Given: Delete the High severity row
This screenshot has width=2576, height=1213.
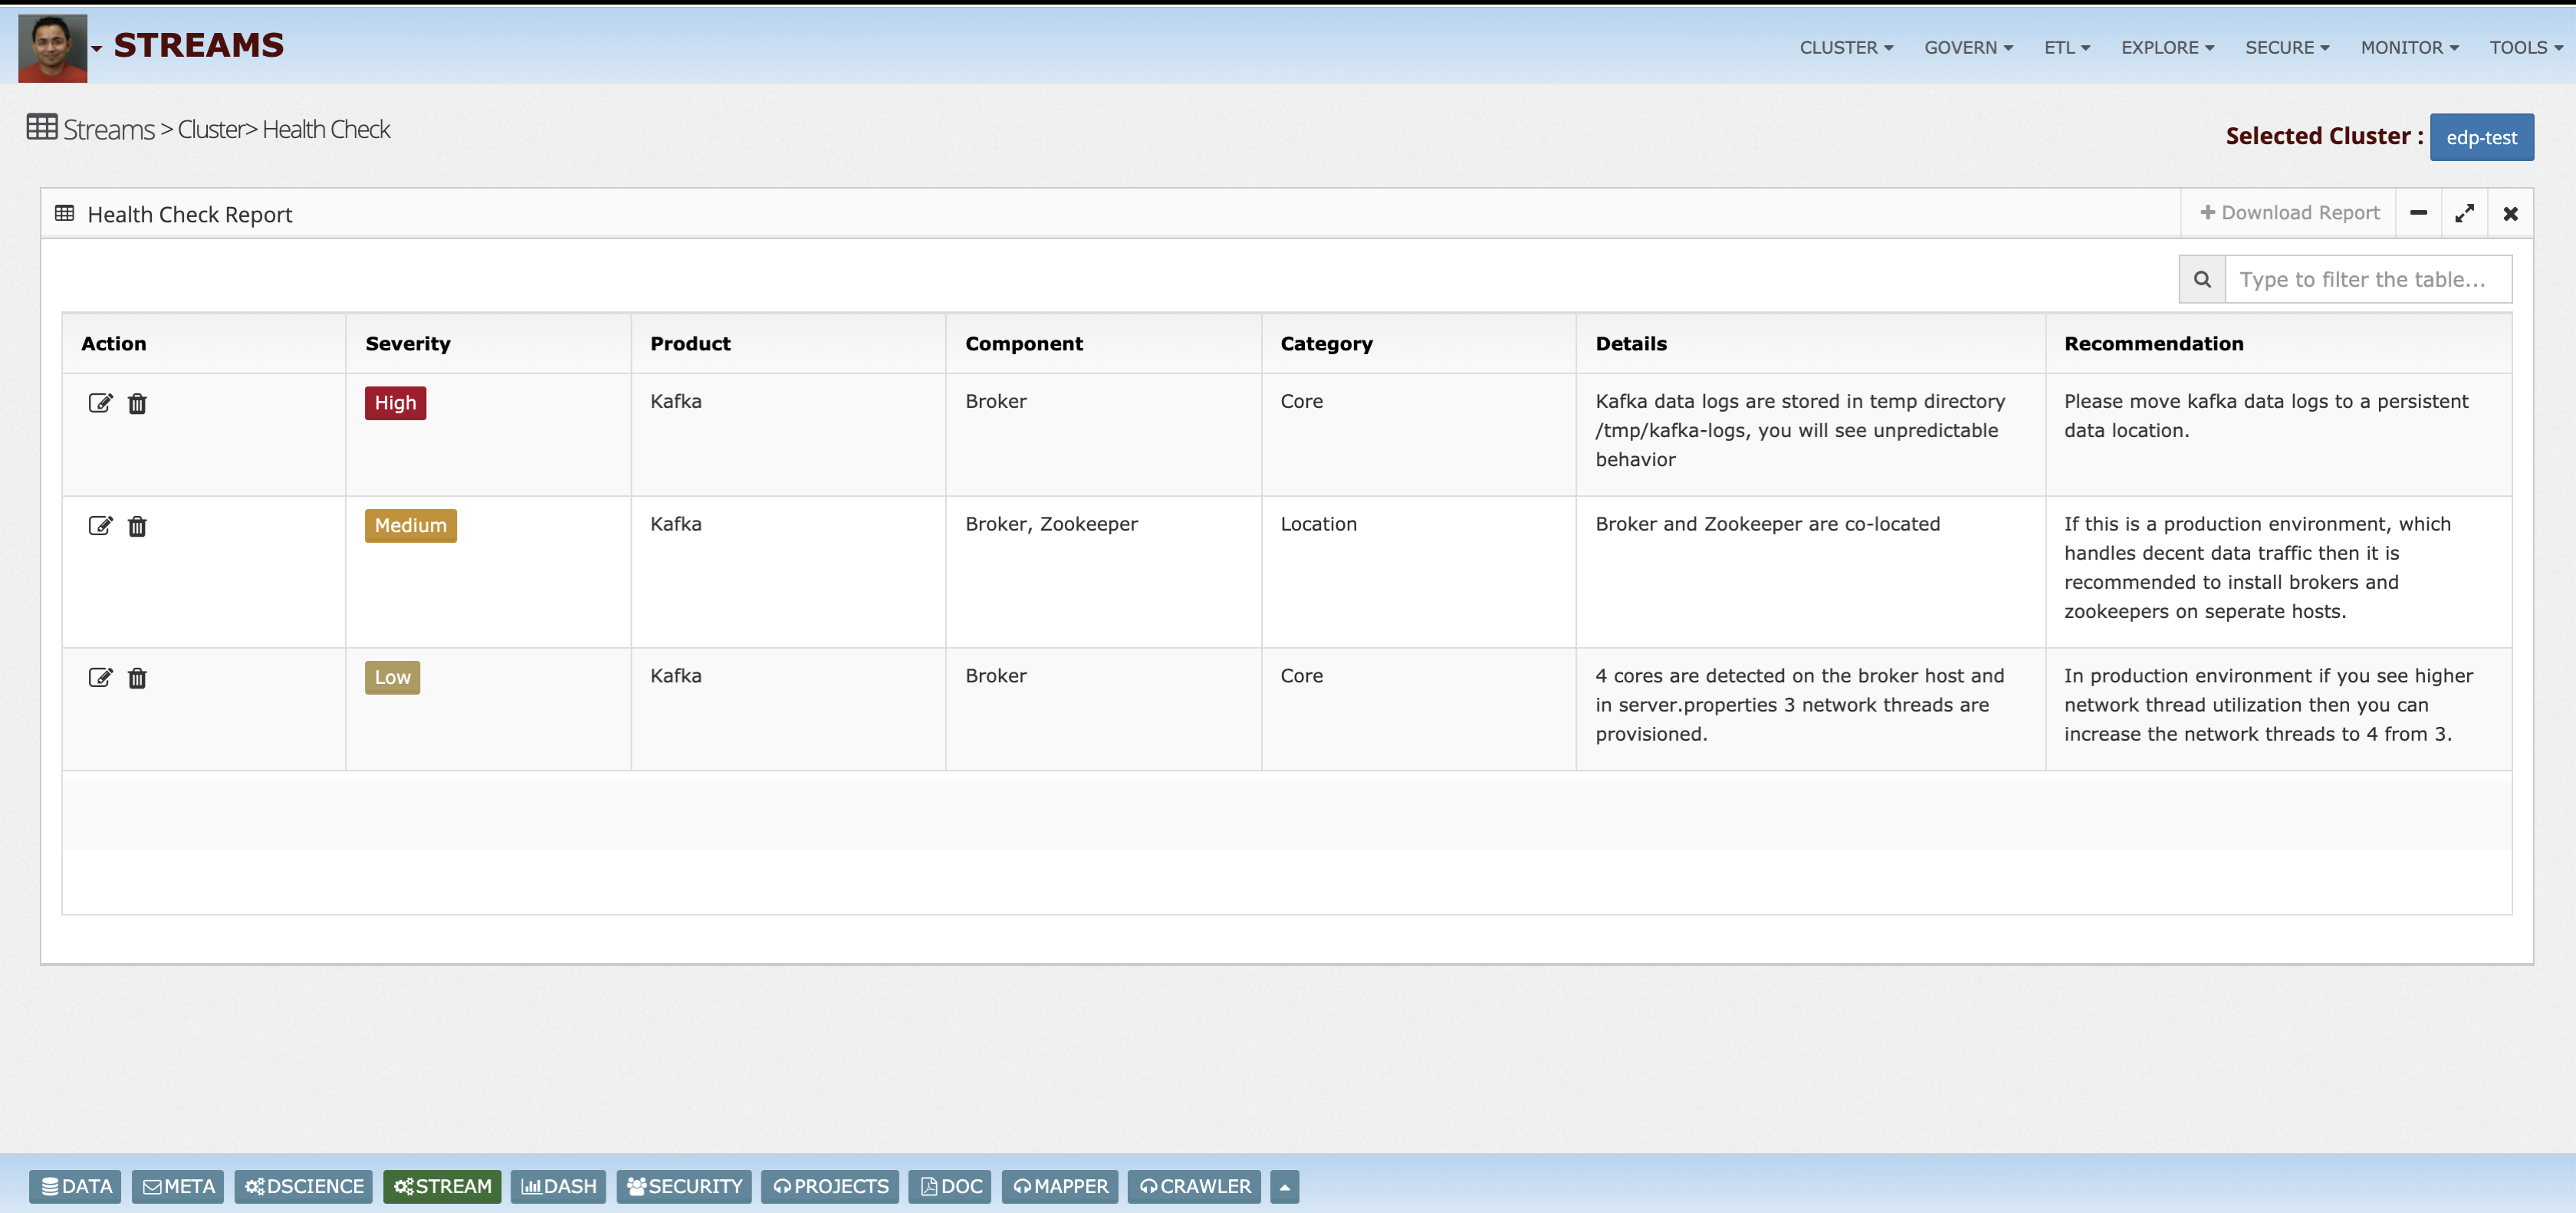Looking at the screenshot, I should click(137, 403).
